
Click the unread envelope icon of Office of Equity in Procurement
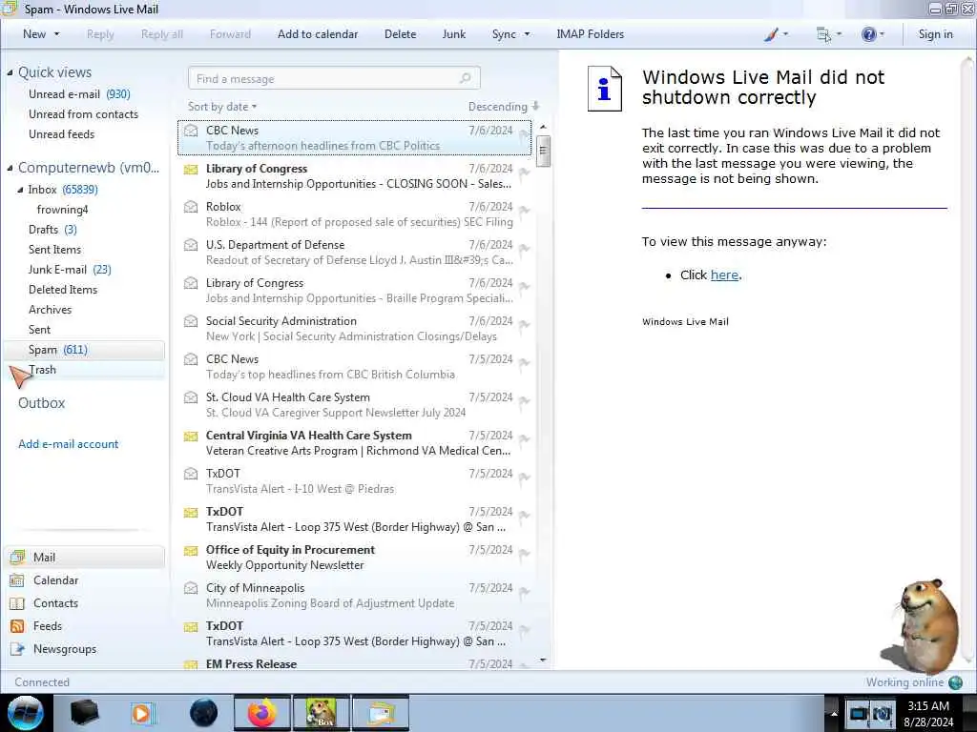pyautogui.click(x=191, y=550)
